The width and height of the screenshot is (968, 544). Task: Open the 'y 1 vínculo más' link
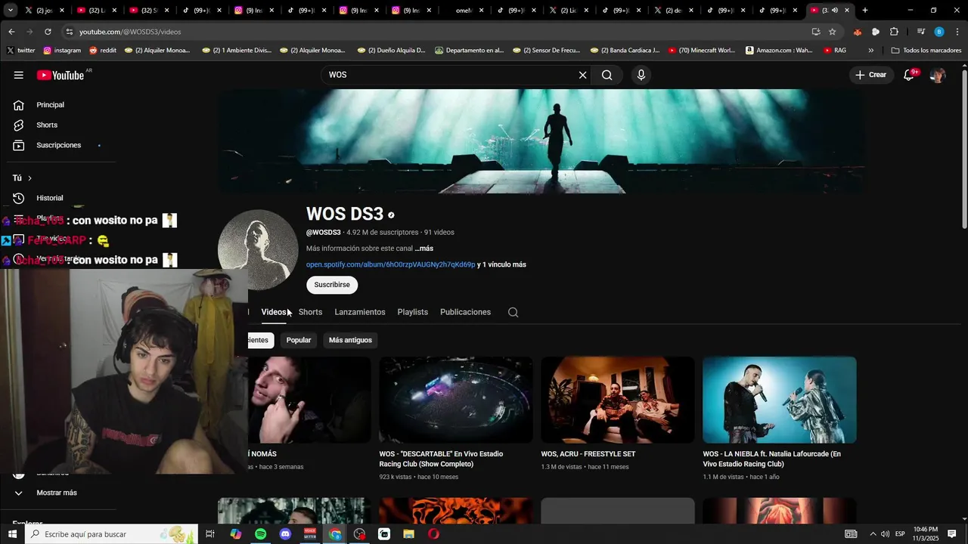pos(501,264)
